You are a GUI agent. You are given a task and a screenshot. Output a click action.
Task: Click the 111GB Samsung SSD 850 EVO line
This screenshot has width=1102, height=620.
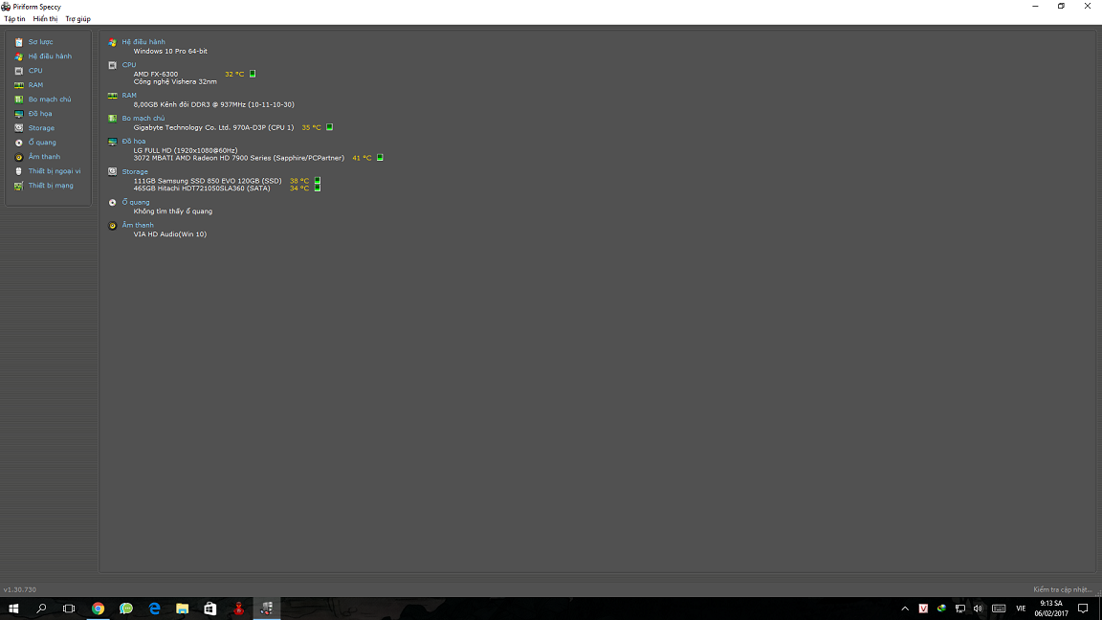pyautogui.click(x=208, y=181)
